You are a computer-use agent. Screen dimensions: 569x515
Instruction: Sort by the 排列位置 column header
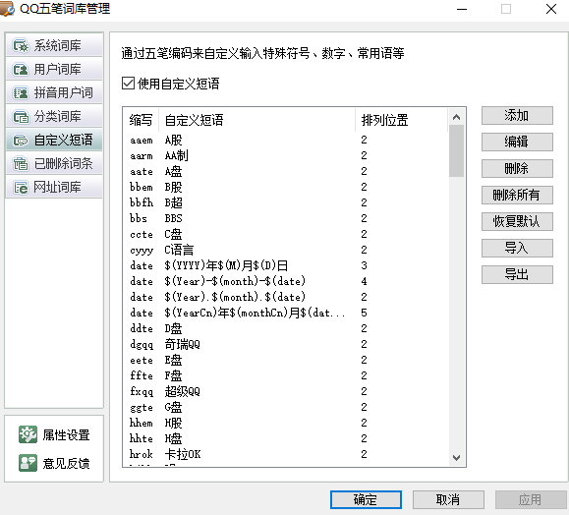[401, 120]
